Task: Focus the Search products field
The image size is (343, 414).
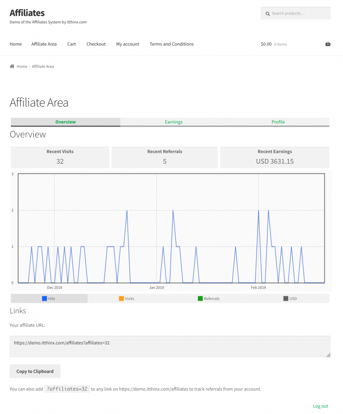Action: tap(295, 13)
